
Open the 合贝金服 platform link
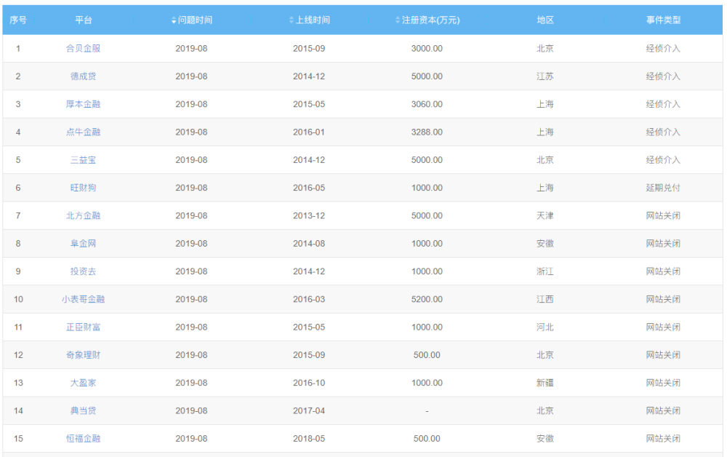(84, 48)
